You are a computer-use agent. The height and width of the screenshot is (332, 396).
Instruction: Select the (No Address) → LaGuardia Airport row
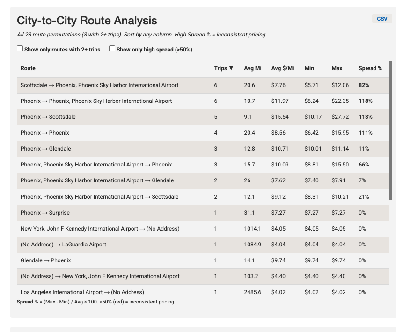click(63, 245)
